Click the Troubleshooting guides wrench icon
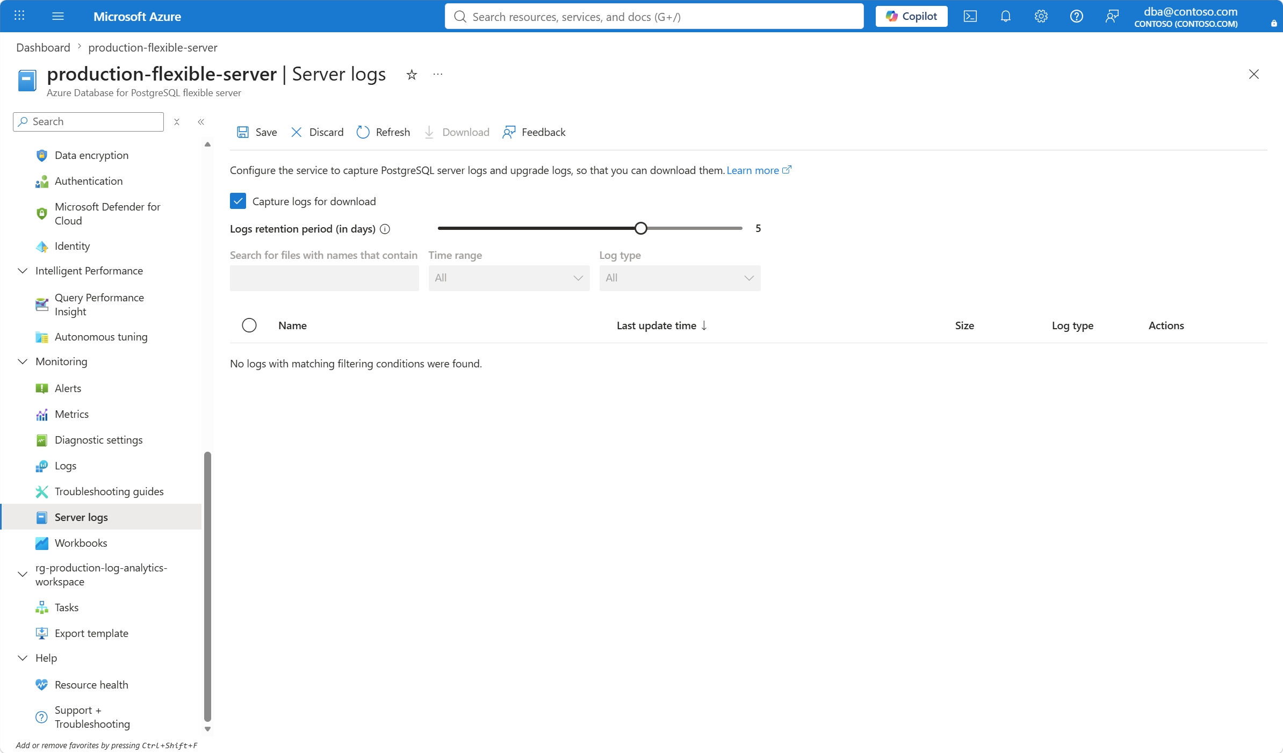The width and height of the screenshot is (1283, 753). [x=42, y=491]
